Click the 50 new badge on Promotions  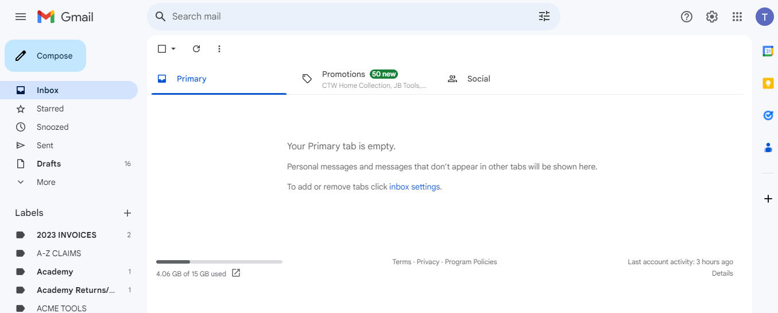pyautogui.click(x=384, y=74)
